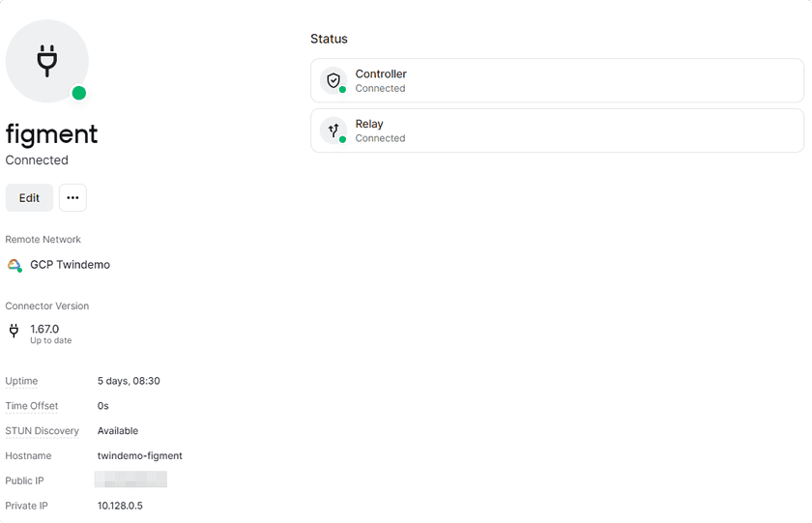This screenshot has height=523, width=812.
Task: Select the Controller status card
Action: tap(557, 80)
